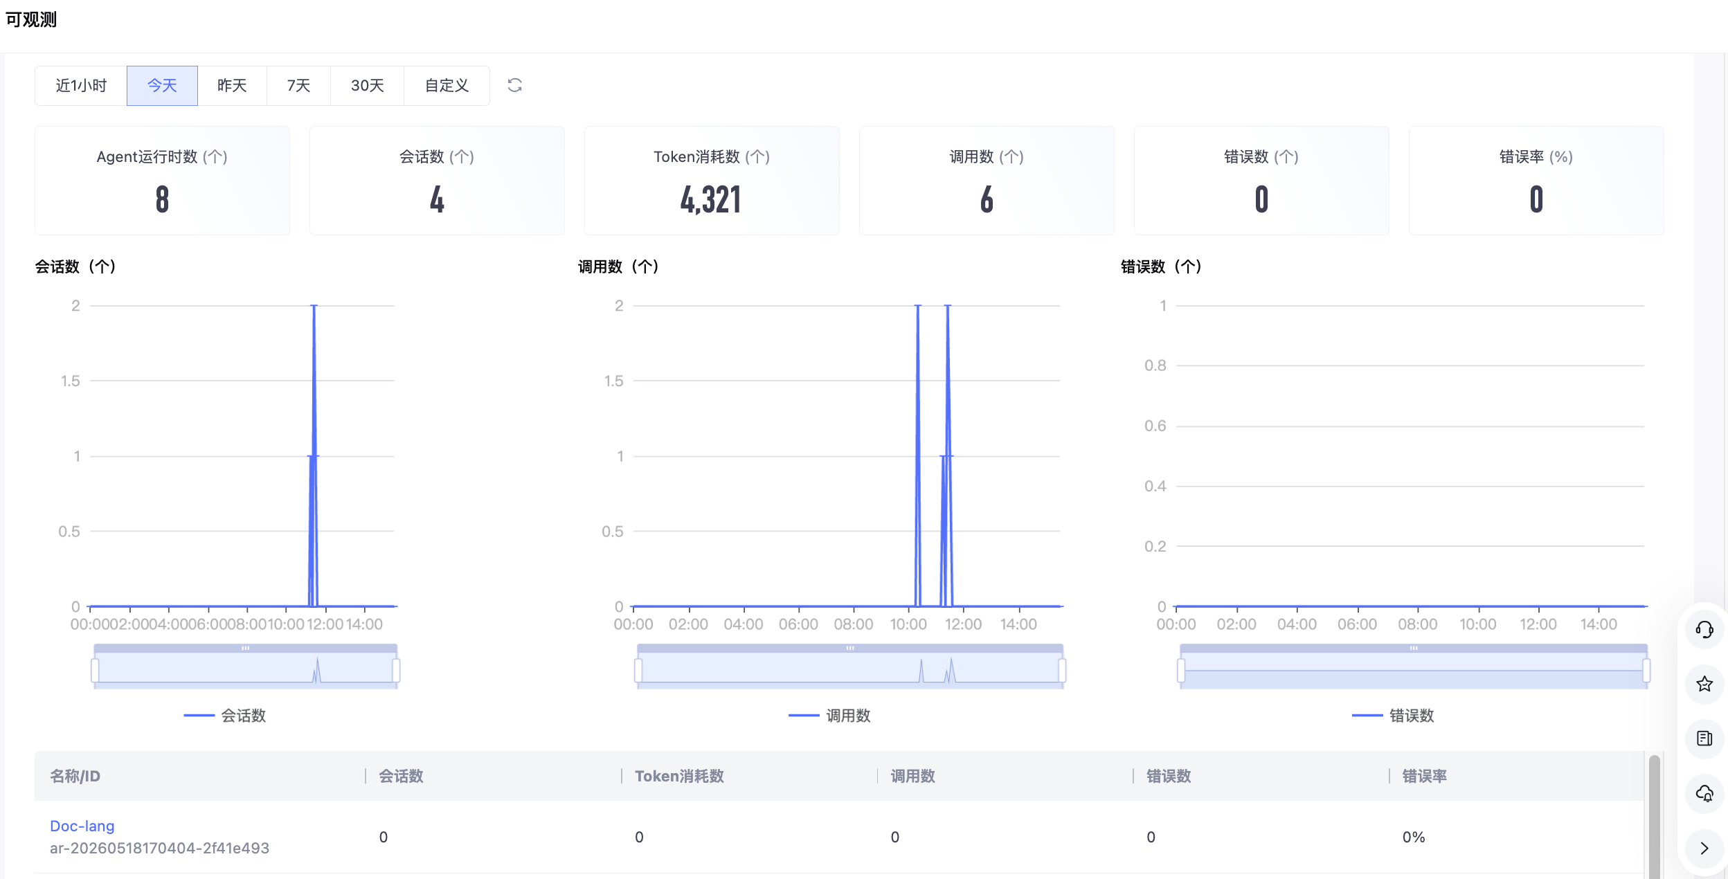Select the 近1小时 time range tab
Screen dimensions: 1728x879
[x=81, y=86]
